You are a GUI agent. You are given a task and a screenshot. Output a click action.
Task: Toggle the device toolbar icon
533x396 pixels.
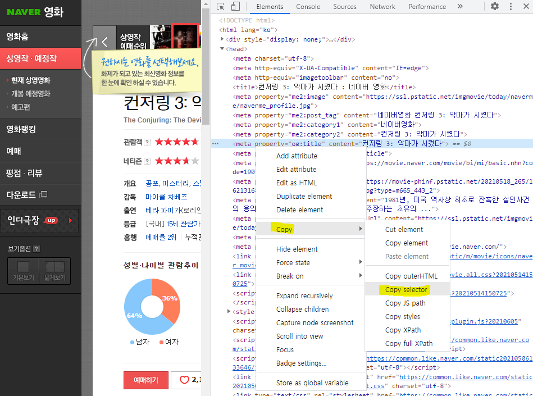235,6
